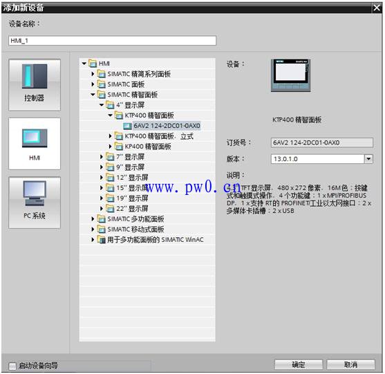
Task: Click the 确定 confirm button
Action: (x=299, y=364)
